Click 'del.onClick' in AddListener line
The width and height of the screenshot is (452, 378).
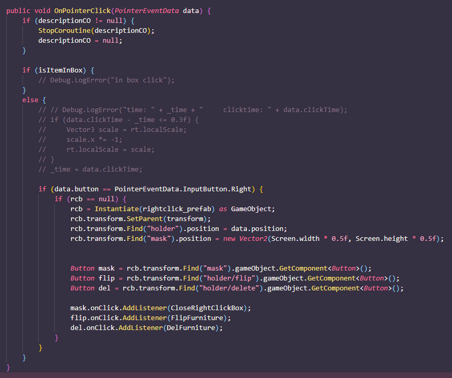[92, 328]
